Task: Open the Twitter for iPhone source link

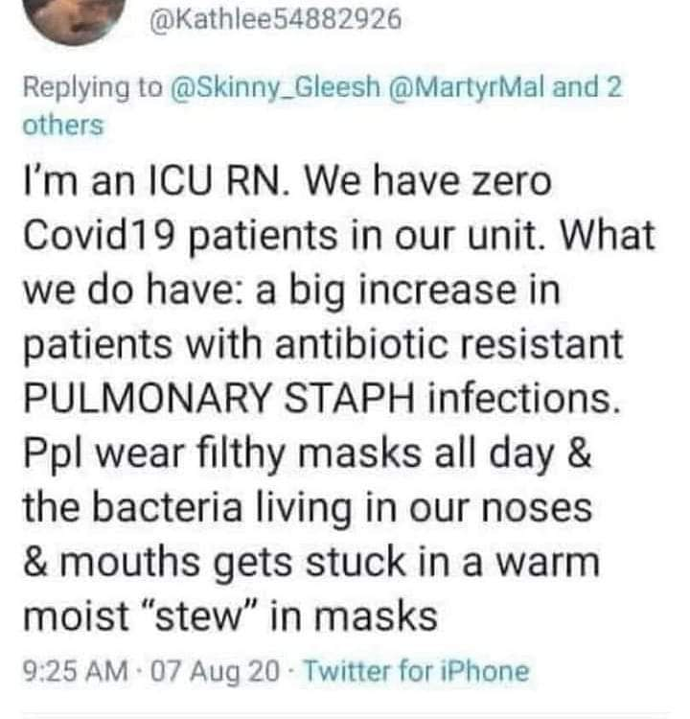Action: 416,671
